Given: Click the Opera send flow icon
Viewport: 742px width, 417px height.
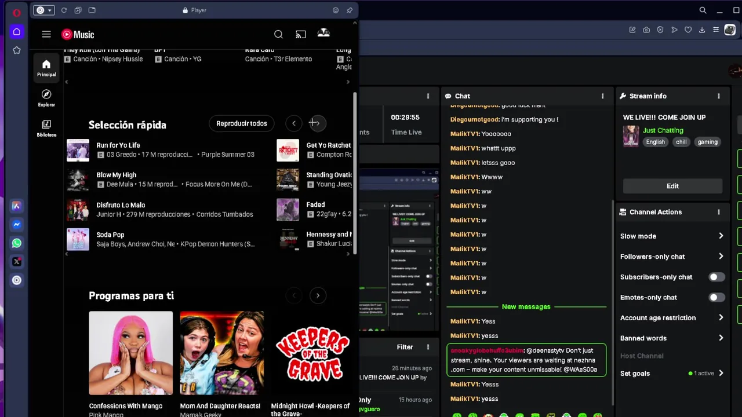Looking at the screenshot, I should [x=674, y=30].
